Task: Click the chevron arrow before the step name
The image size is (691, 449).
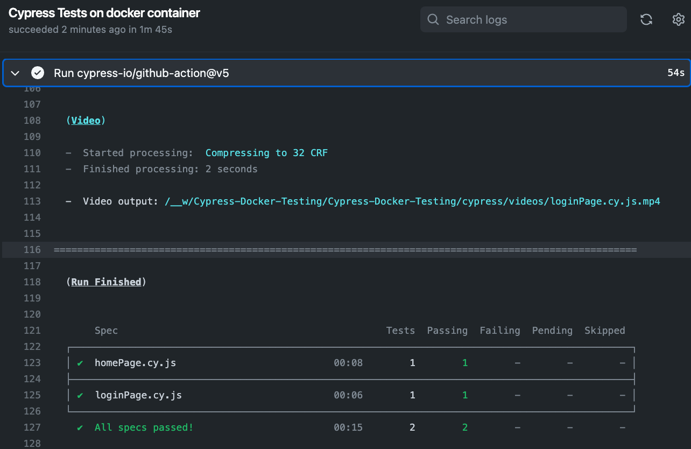Action: click(x=15, y=73)
